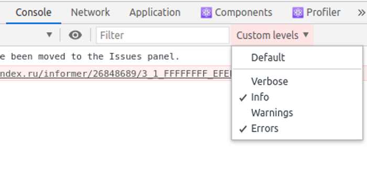Screen dimensions: 367x192
Task: Open the informer URL link
Action: click(x=116, y=74)
